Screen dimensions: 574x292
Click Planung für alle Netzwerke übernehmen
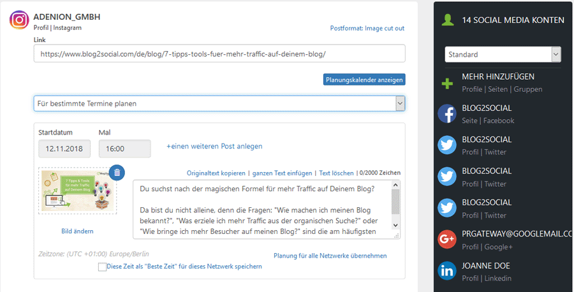[x=330, y=256]
